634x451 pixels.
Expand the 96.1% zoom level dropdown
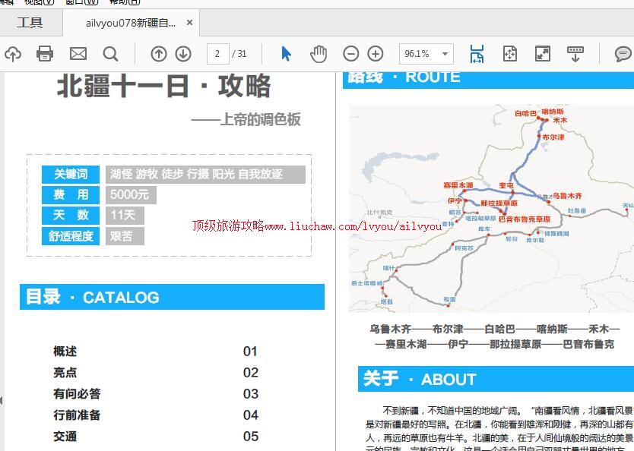pyautogui.click(x=445, y=54)
